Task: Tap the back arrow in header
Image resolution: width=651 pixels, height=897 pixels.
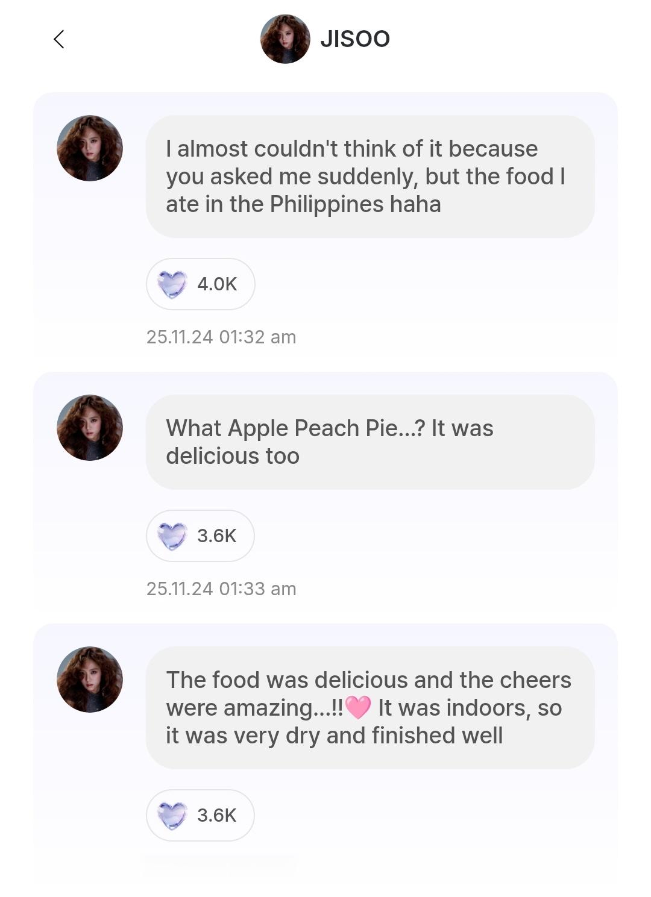Action: [x=58, y=40]
